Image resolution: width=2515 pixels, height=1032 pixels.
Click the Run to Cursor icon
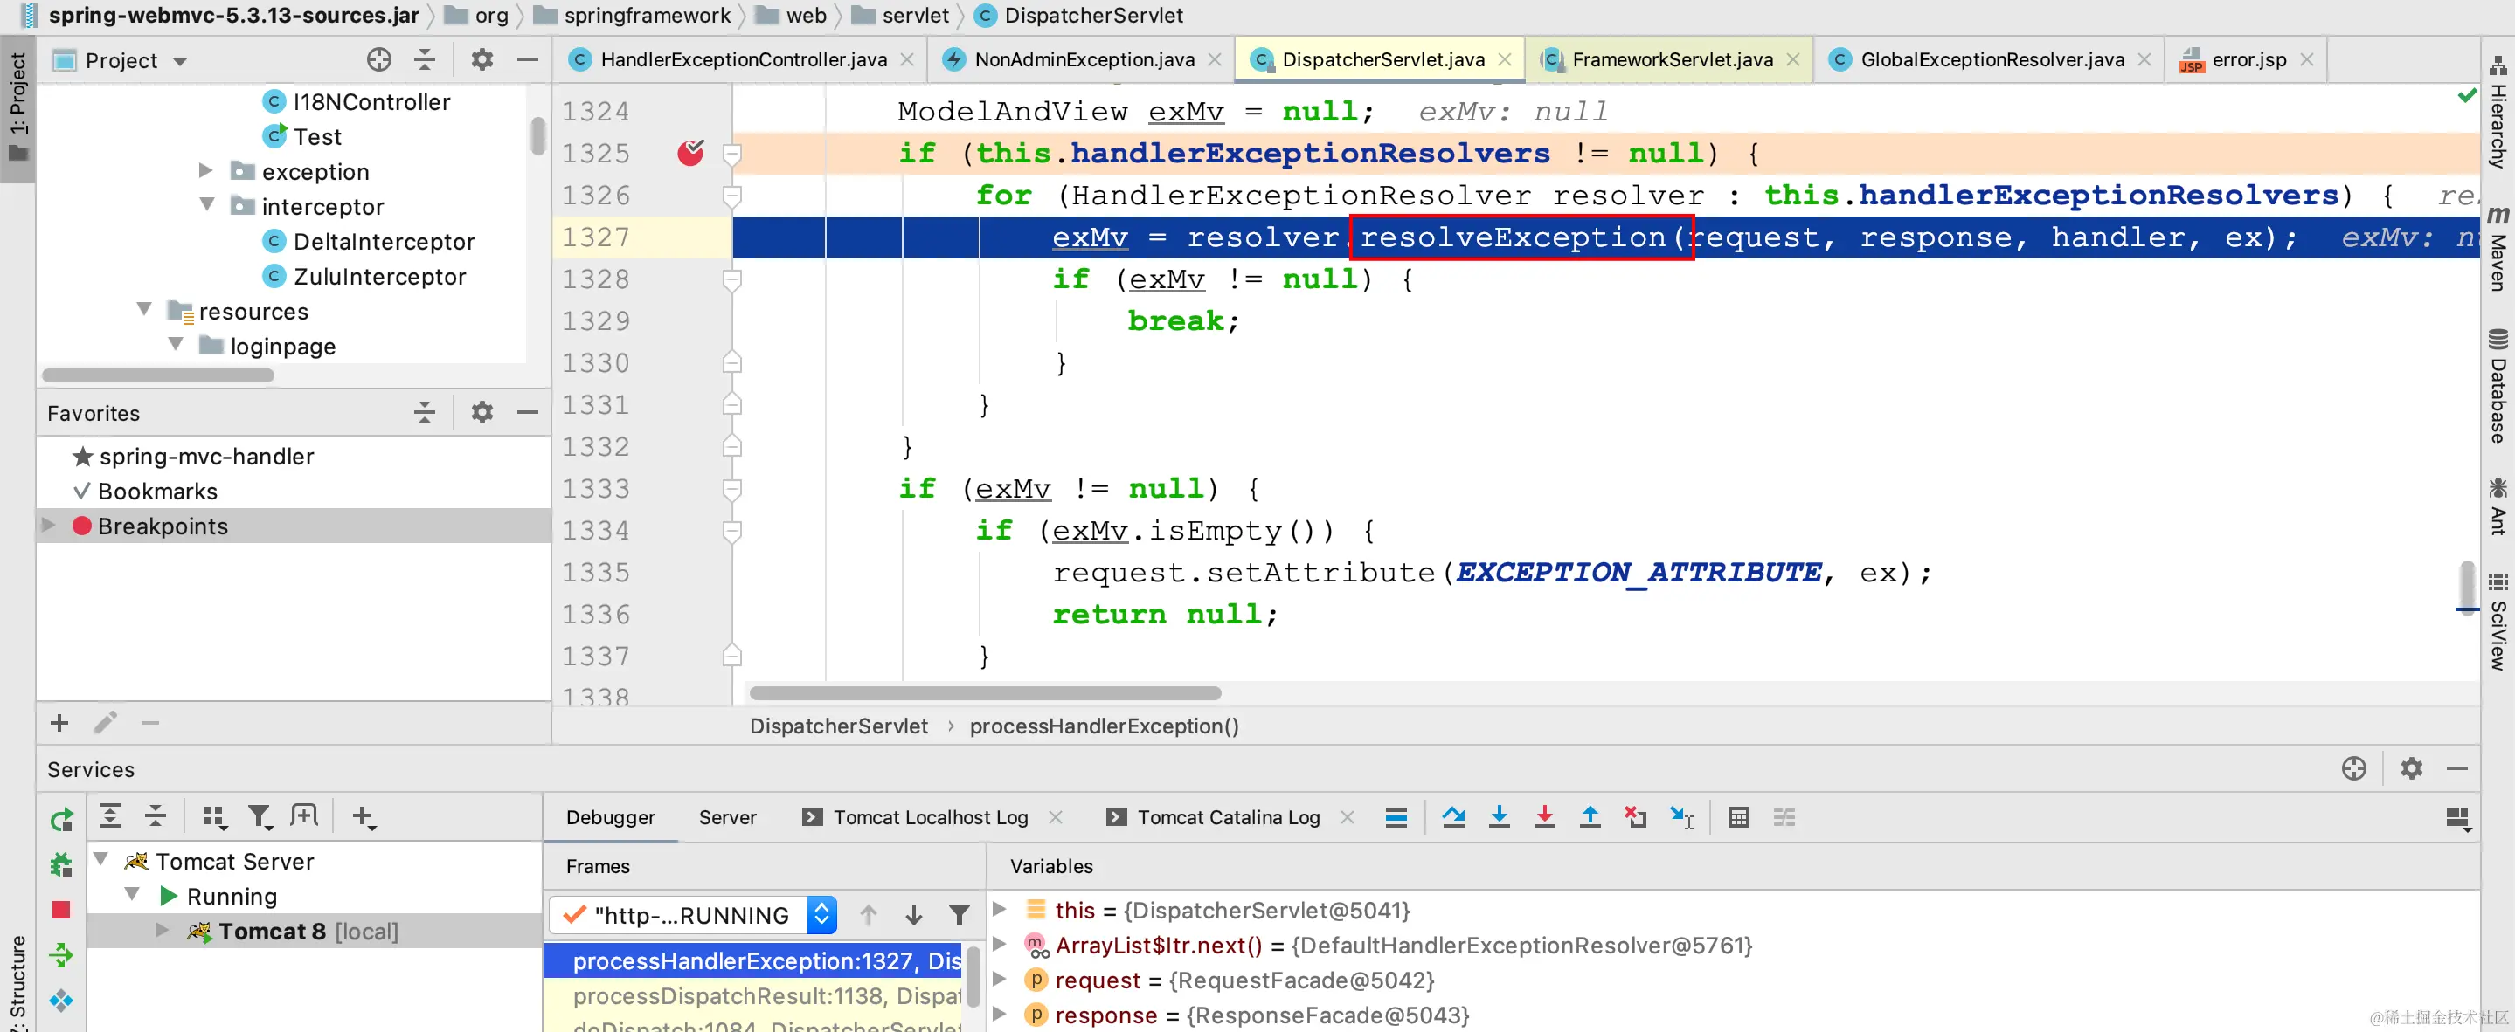(x=1681, y=817)
